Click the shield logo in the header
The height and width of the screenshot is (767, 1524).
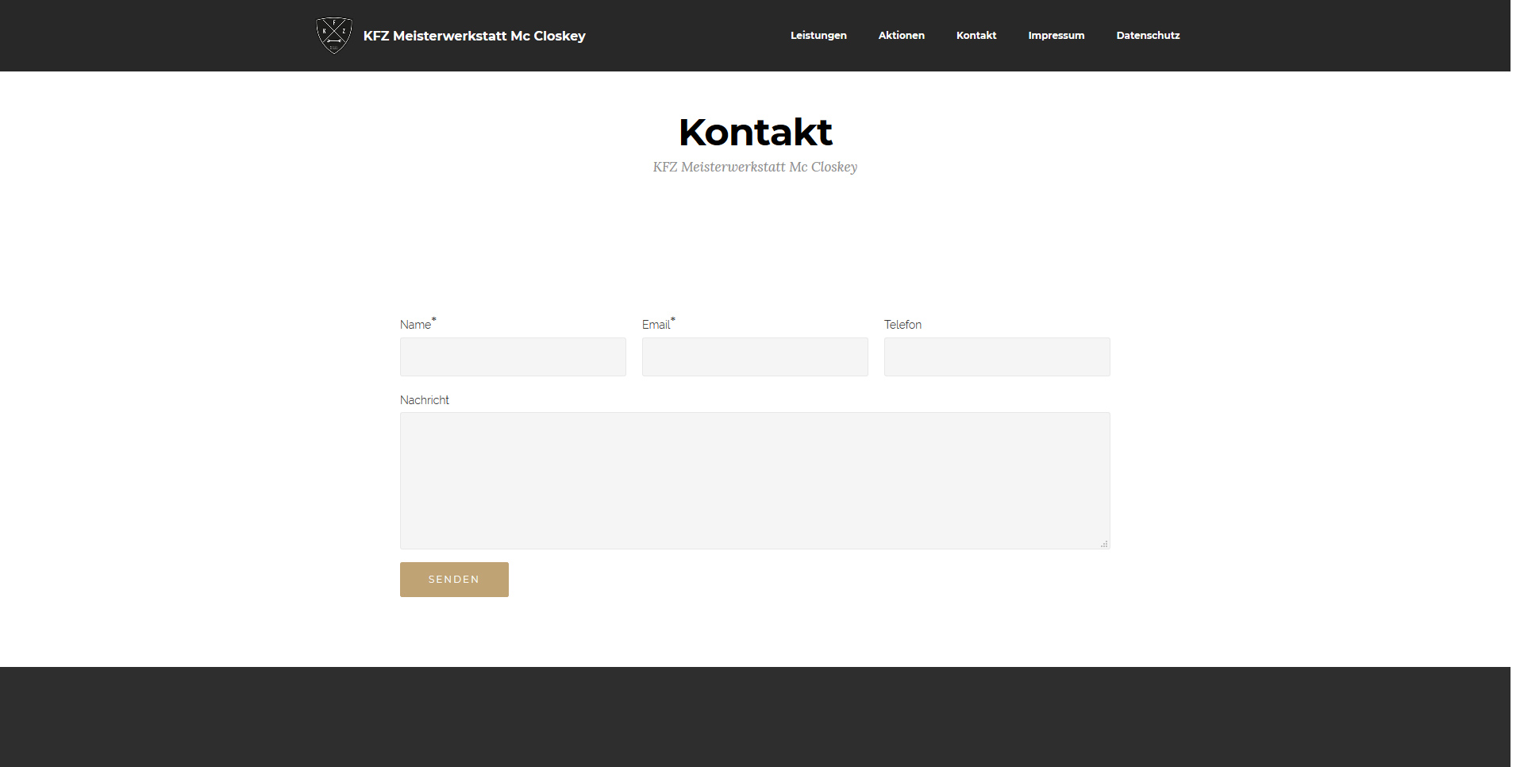pyautogui.click(x=334, y=36)
